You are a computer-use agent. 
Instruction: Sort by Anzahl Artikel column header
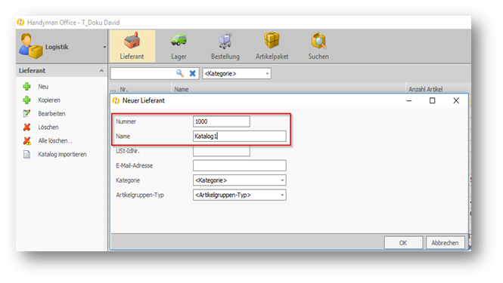[425, 89]
